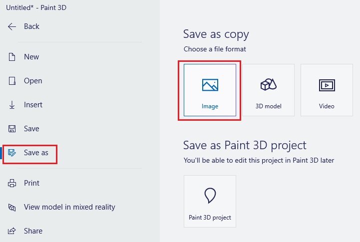Open the New menu entry label
Image resolution: width=360 pixels, height=242 pixels.
(x=31, y=57)
